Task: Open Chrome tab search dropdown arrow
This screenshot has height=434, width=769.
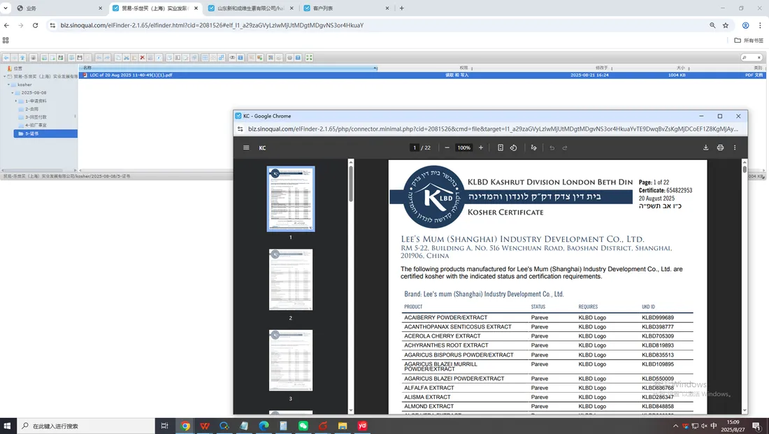Action: click(6, 8)
